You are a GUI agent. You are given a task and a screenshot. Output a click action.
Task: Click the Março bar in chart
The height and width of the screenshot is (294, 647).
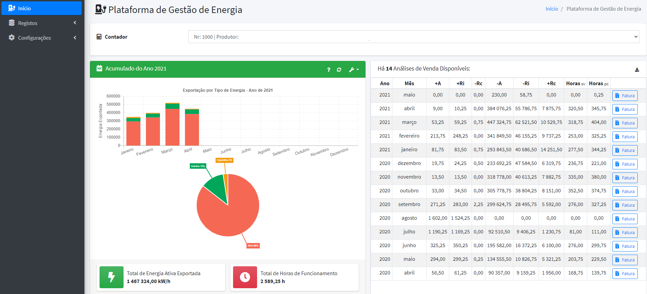pyautogui.click(x=172, y=127)
